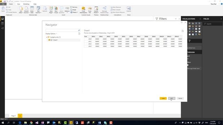
Task: Open Microsoft Edge from the taskbar
Action: coord(20,123)
